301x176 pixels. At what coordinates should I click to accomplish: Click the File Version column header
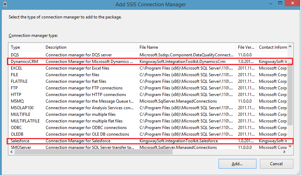[246, 47]
